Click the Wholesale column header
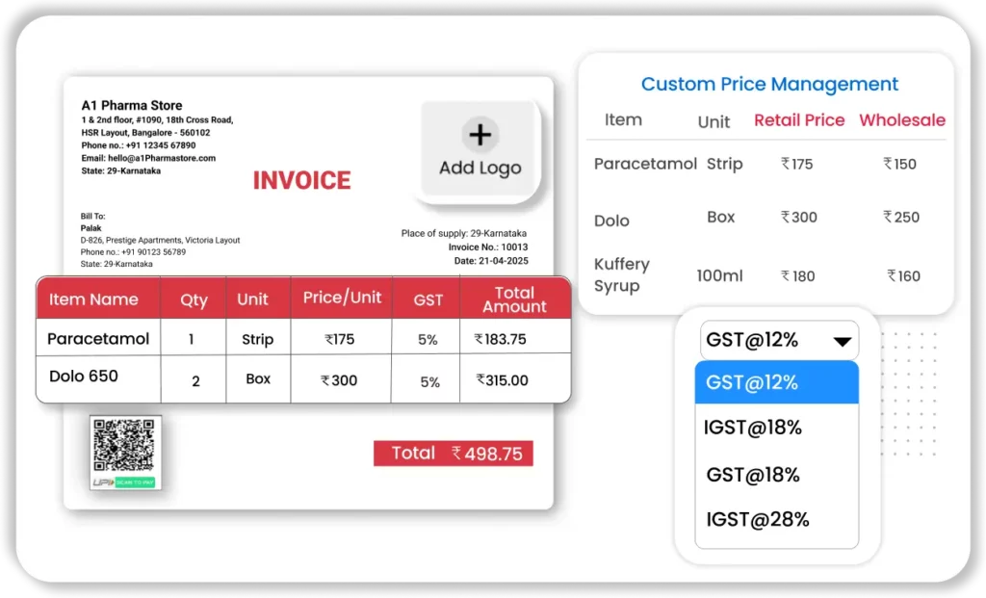This screenshot has height=598, width=986. tap(901, 120)
